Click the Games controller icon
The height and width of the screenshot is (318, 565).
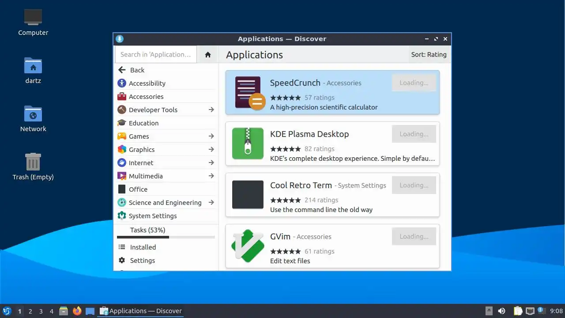click(x=122, y=136)
